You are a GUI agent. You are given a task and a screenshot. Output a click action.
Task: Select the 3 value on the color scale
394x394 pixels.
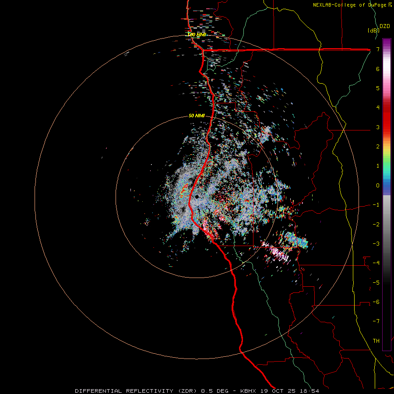coord(378,127)
